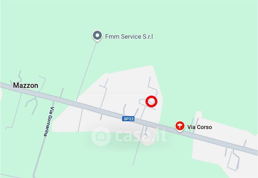
Task: Click the zigzag street north of red circle
Action: tap(153, 87)
